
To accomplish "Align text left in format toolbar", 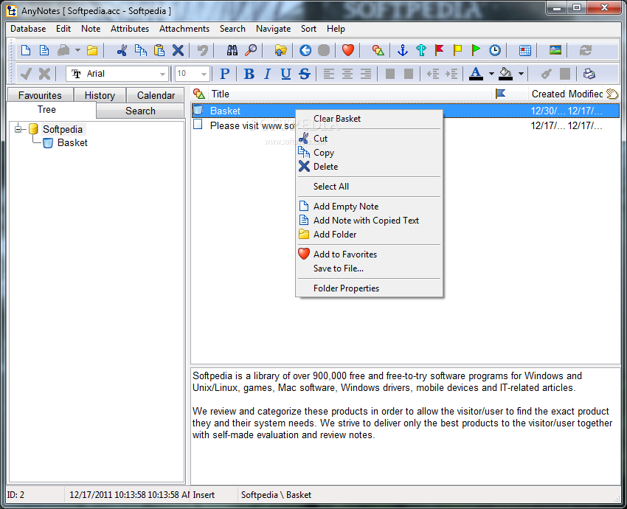I will click(329, 74).
